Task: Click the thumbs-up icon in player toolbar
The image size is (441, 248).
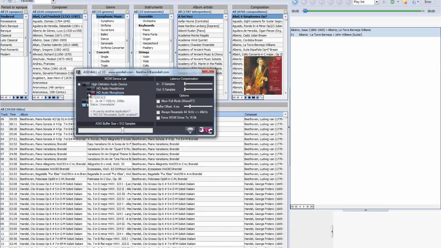Action: (414, 2)
